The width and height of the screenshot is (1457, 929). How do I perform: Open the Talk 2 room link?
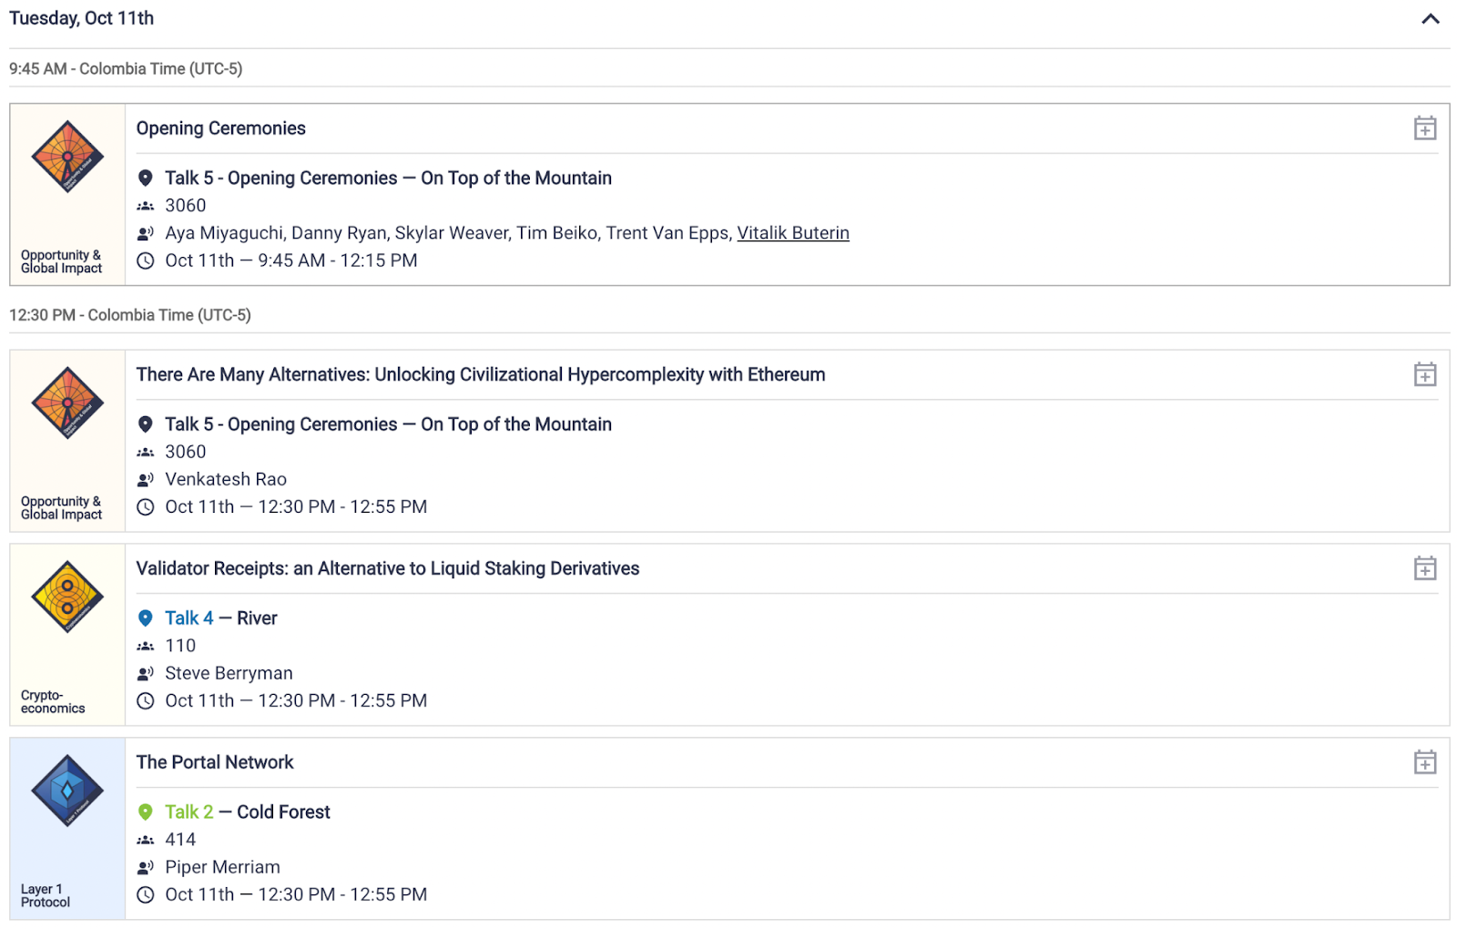coord(189,812)
